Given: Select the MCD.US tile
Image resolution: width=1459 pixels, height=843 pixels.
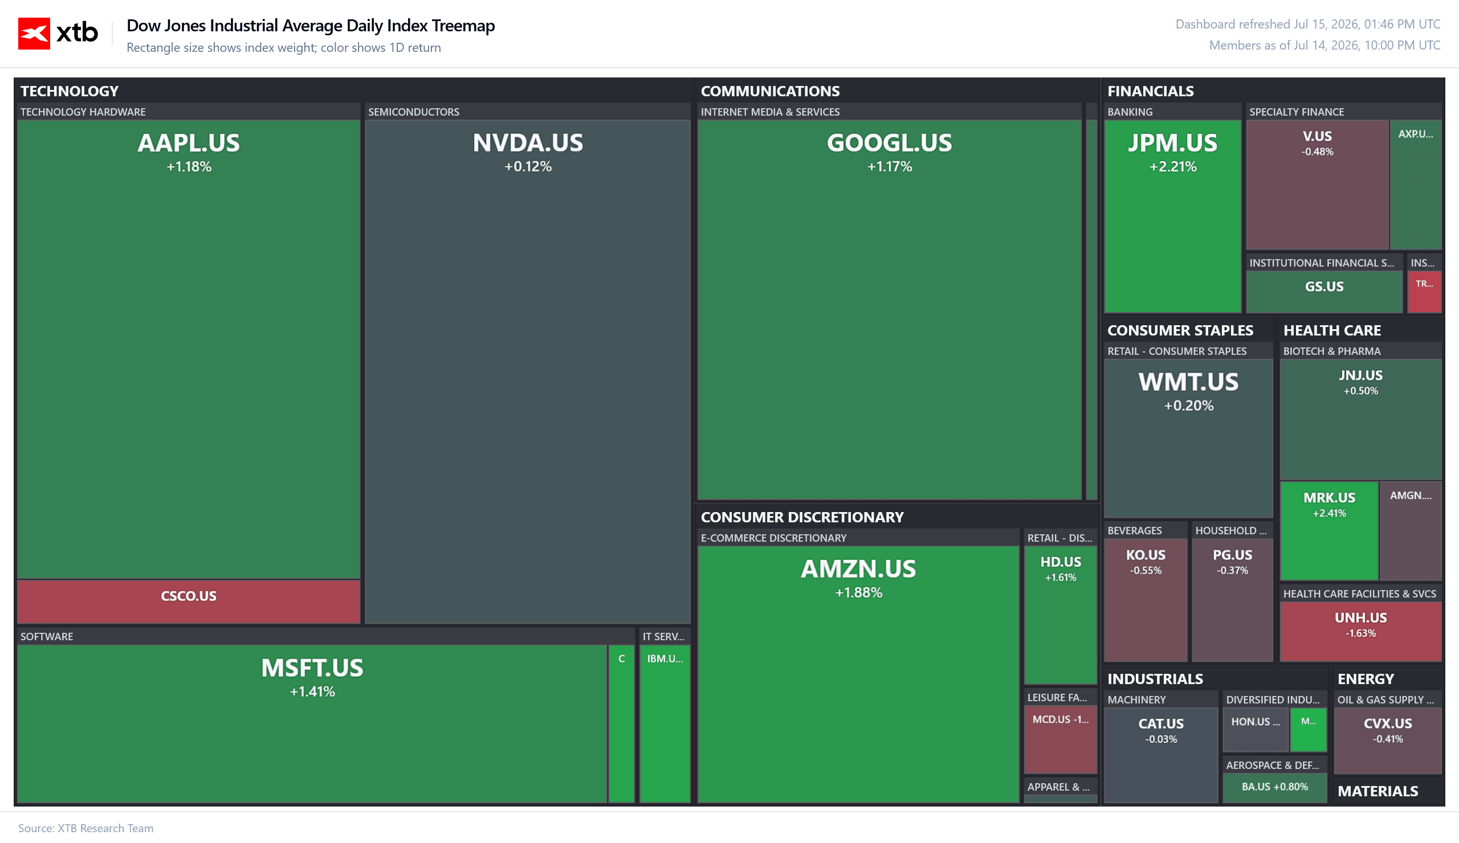Looking at the screenshot, I should 1061,739.
